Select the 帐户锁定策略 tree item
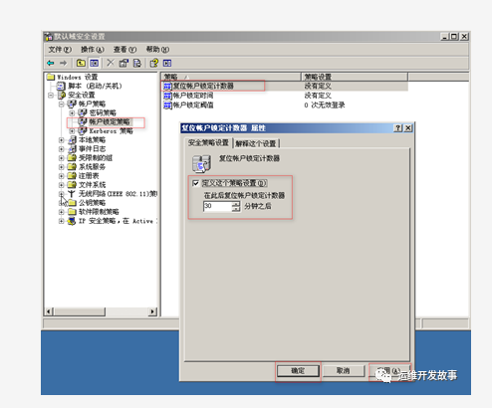492x408 pixels. [x=110, y=122]
